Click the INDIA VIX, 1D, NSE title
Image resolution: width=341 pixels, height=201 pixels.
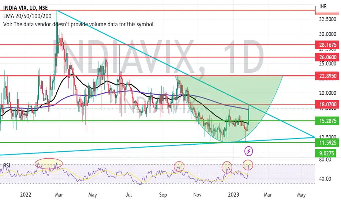[26, 8]
